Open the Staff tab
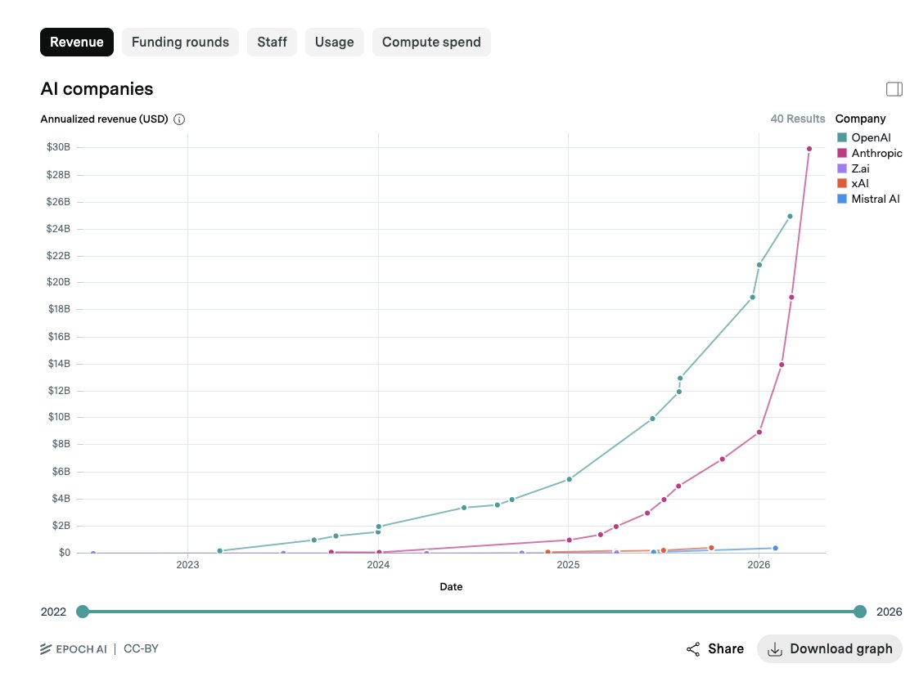The height and width of the screenshot is (677, 919). [x=272, y=43]
